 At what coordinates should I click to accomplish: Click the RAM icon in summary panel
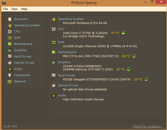point(54,42)
